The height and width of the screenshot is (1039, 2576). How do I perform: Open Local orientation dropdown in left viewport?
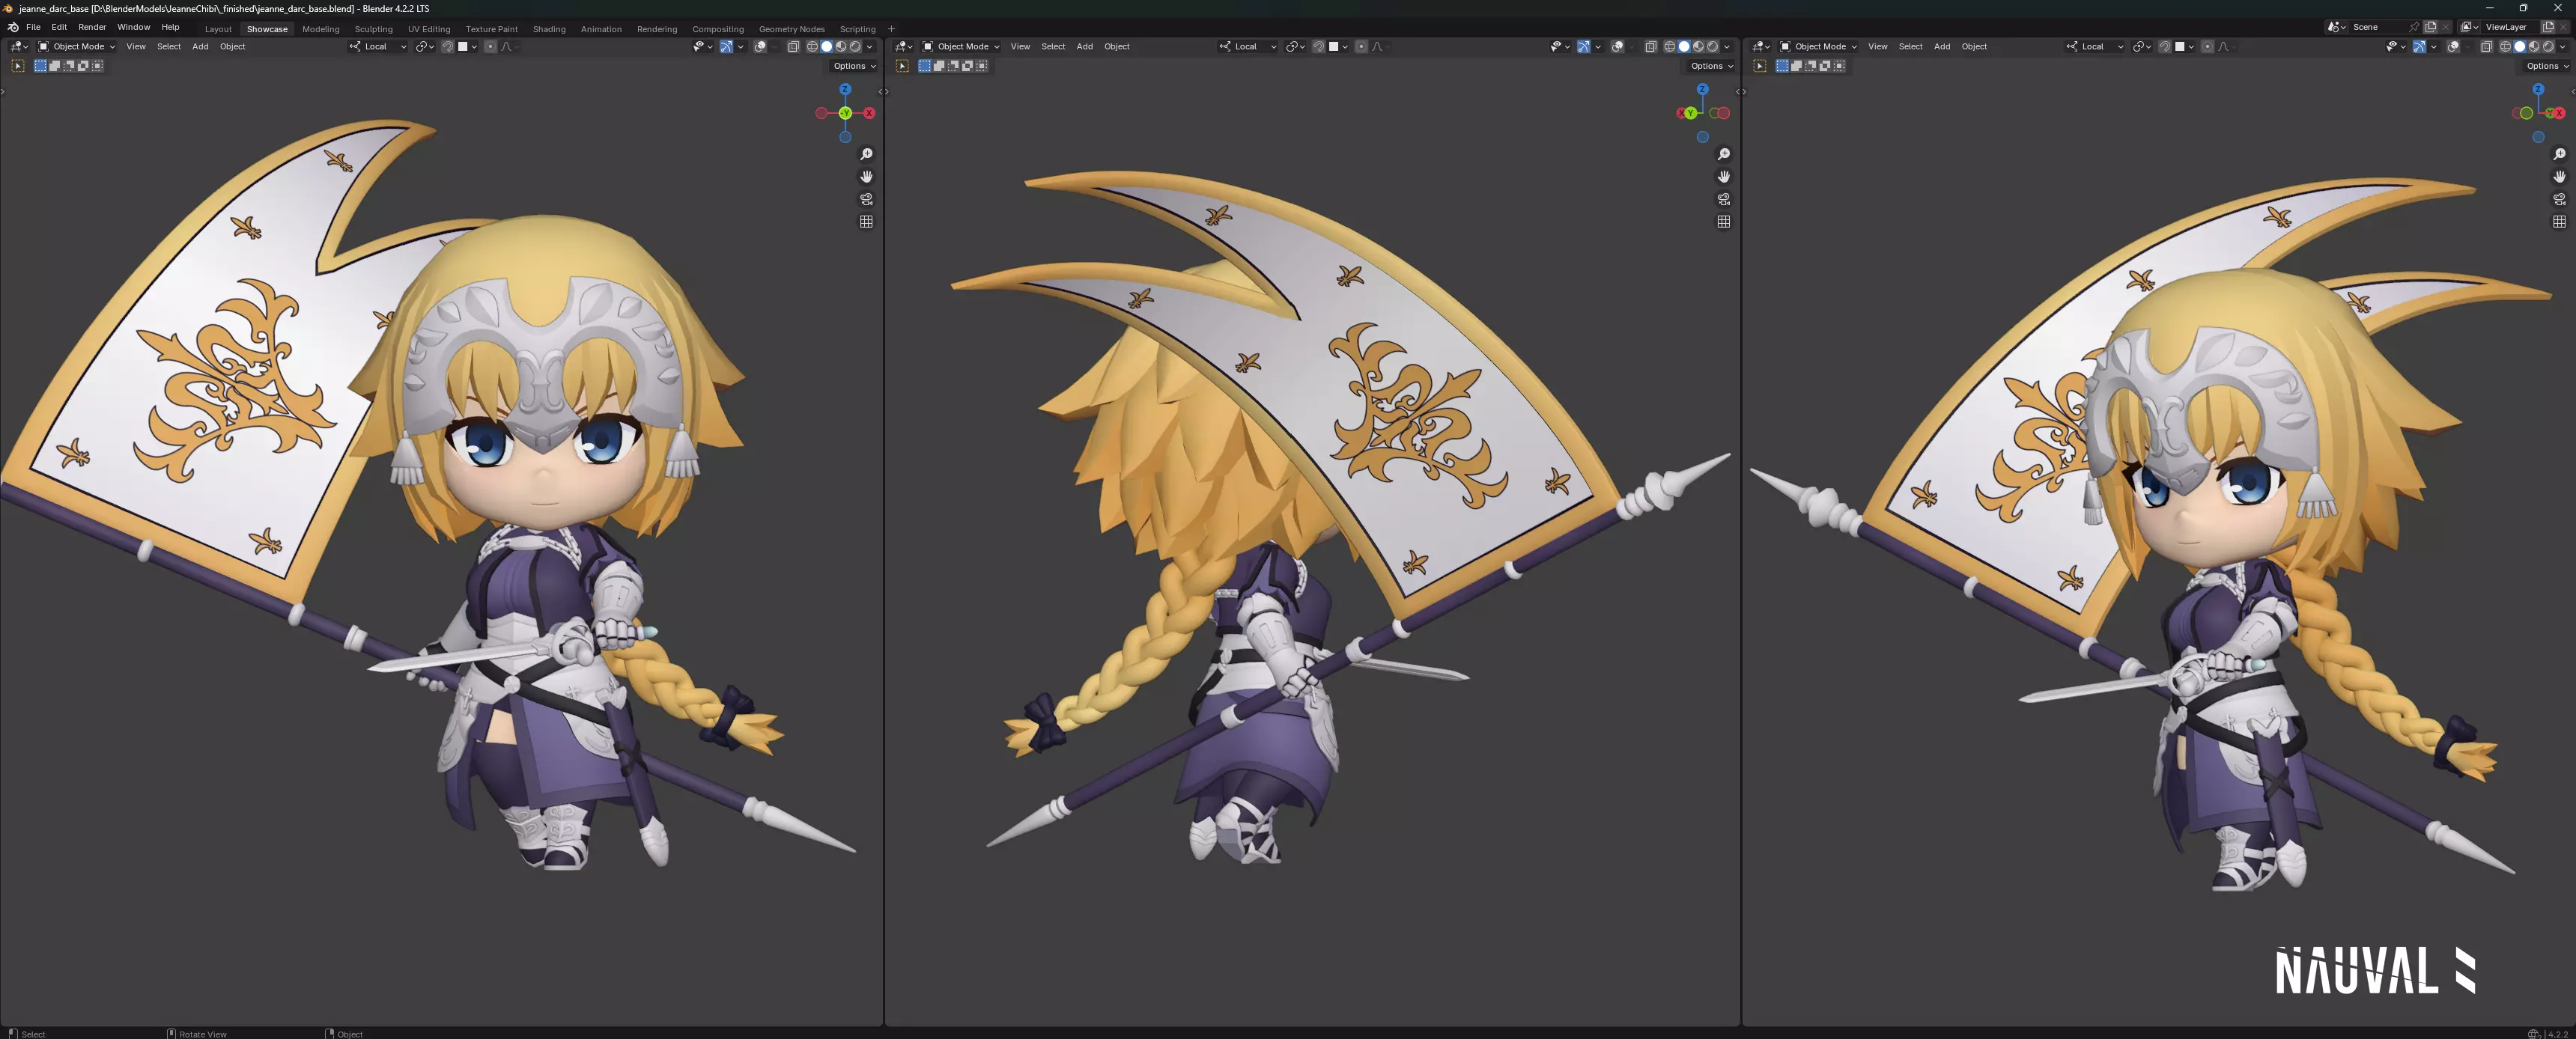point(378,46)
